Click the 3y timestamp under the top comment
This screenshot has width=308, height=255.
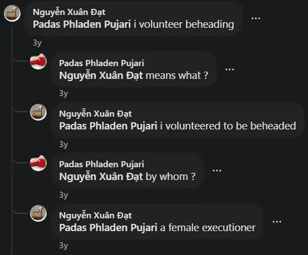[x=37, y=43]
